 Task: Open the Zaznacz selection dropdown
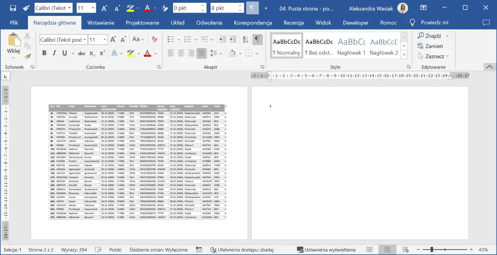pos(434,56)
